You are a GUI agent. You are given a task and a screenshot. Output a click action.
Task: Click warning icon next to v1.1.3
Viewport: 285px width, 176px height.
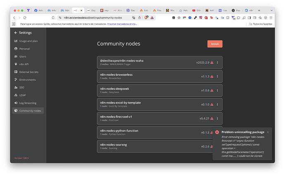pos(212,76)
